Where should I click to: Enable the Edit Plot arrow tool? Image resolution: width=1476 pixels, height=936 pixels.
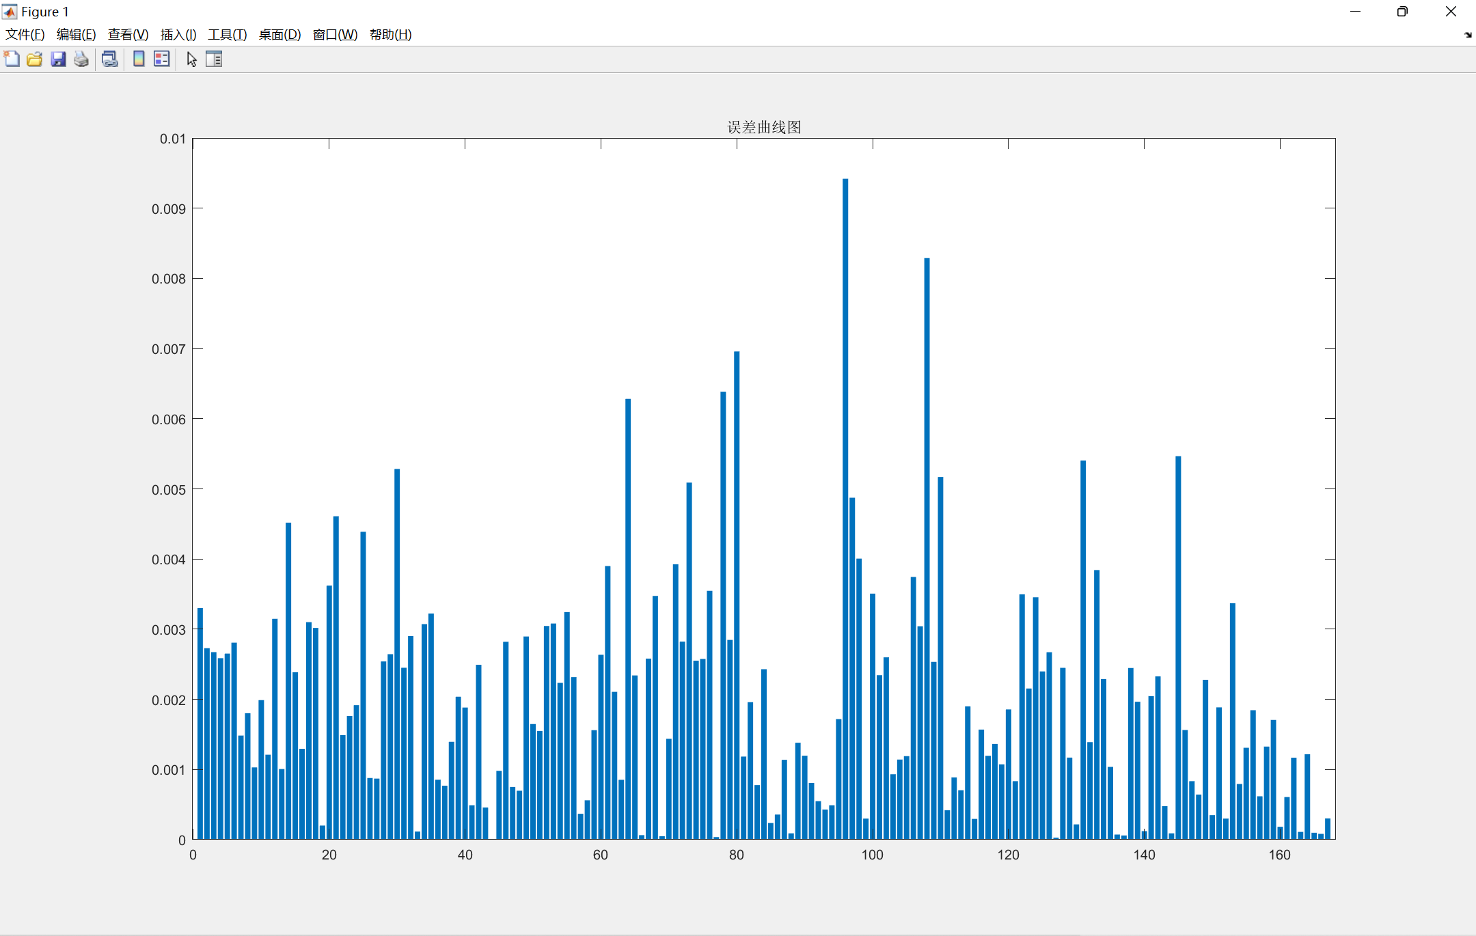191,59
